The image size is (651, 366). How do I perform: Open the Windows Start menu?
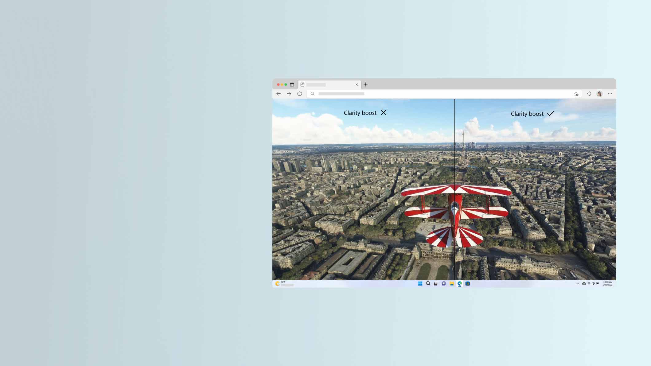(420, 283)
